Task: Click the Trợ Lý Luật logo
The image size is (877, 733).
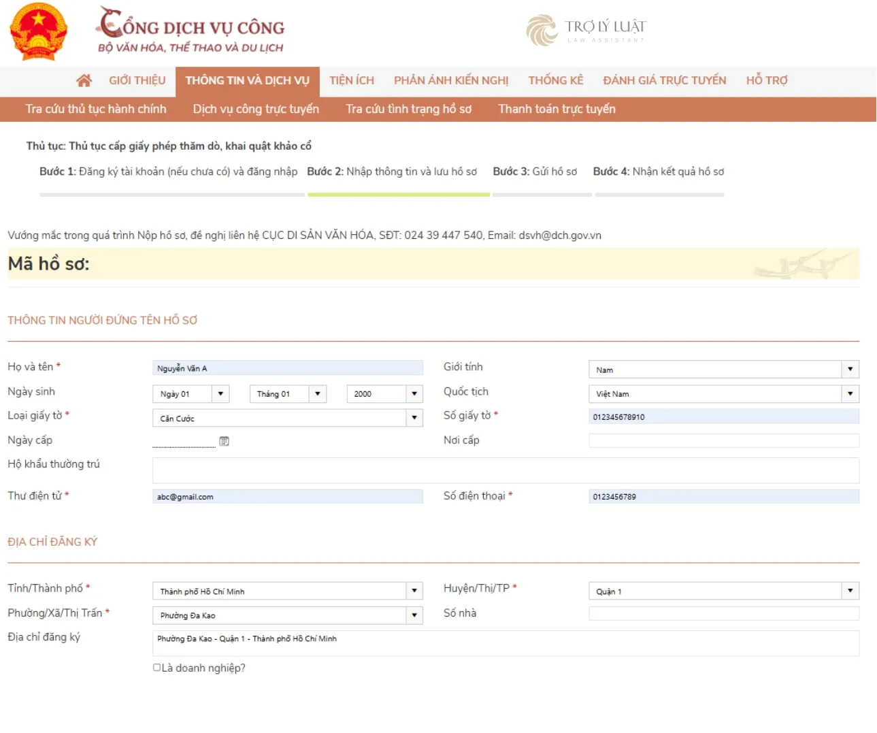Action: (x=586, y=30)
